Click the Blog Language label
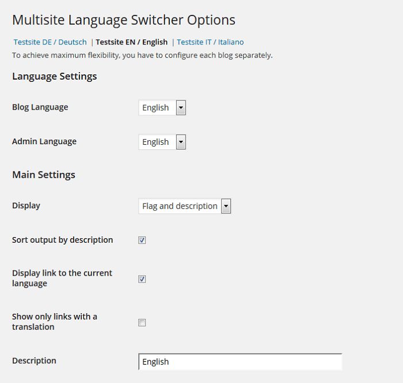The height and width of the screenshot is (383, 403). [x=40, y=107]
